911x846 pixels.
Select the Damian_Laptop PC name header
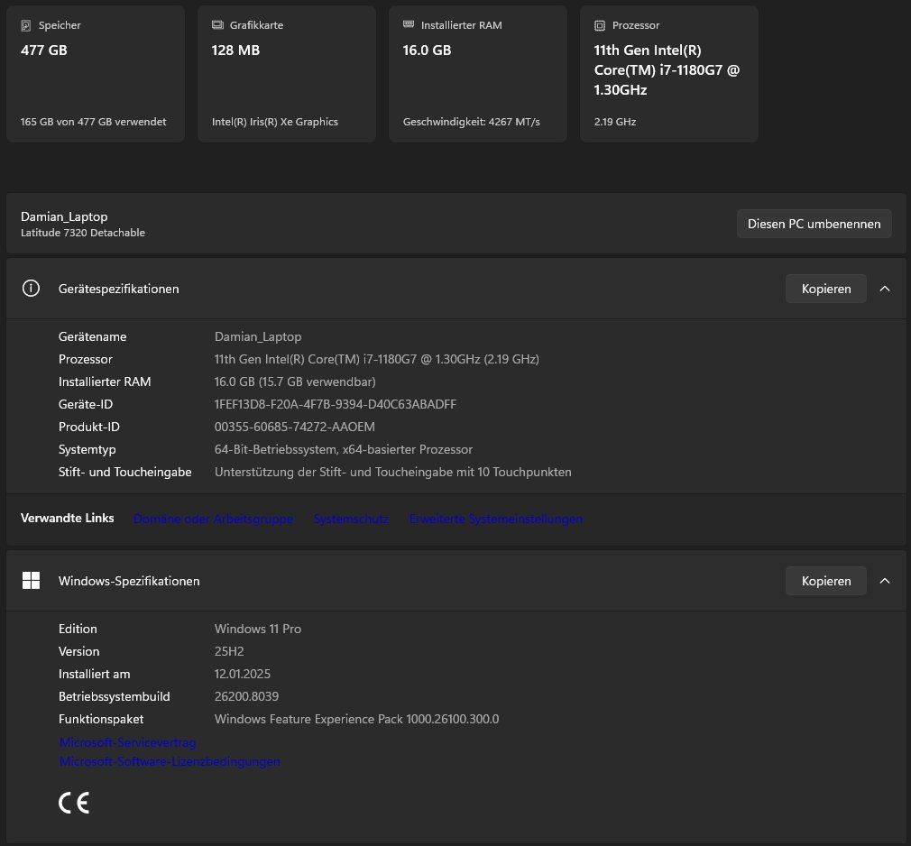tap(64, 216)
